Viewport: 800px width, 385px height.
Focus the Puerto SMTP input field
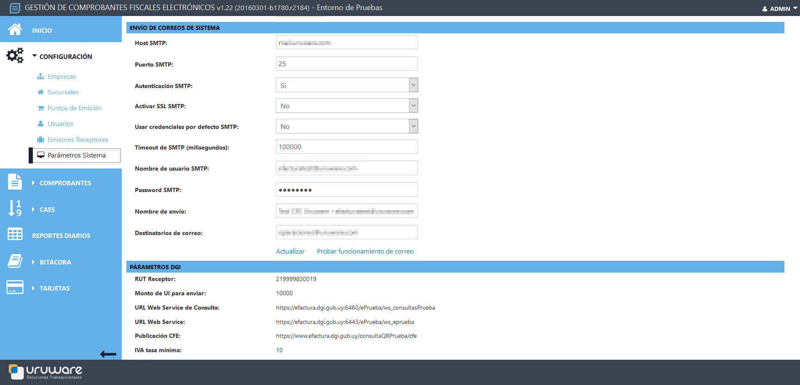pyautogui.click(x=346, y=64)
